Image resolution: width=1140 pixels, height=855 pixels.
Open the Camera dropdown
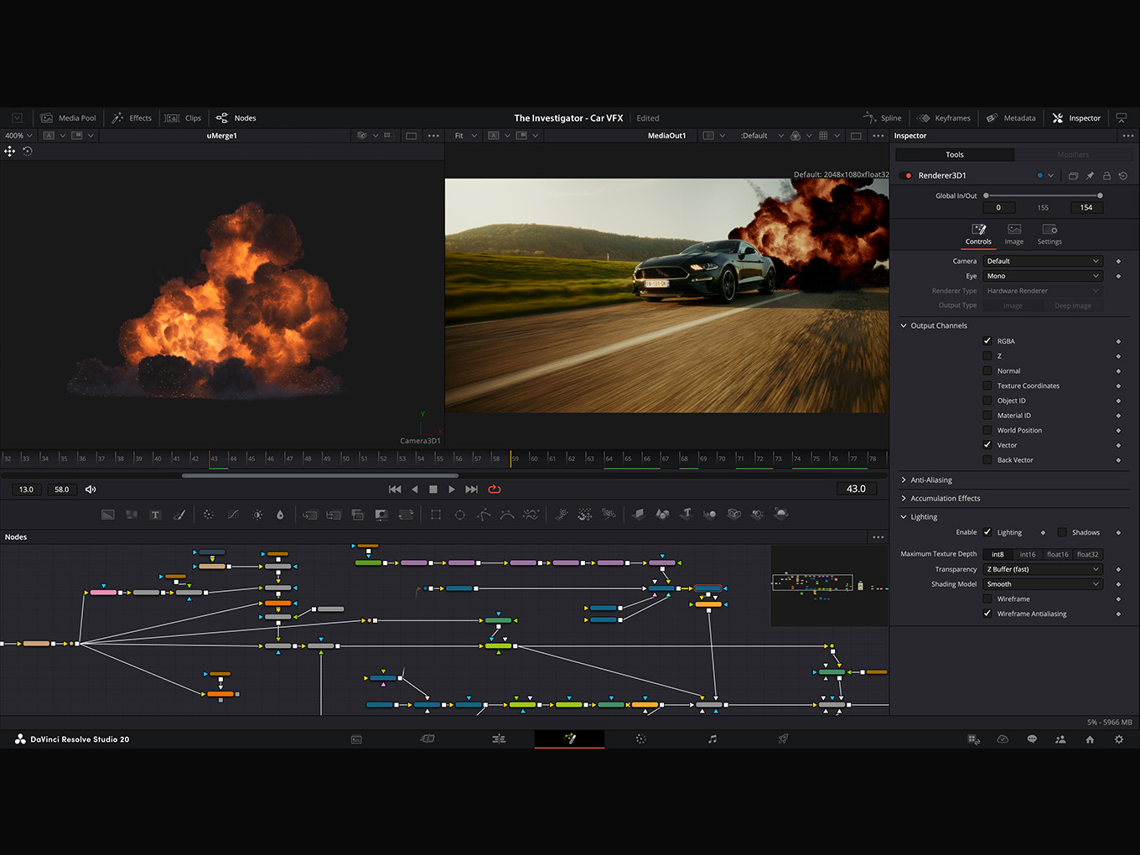click(1042, 262)
